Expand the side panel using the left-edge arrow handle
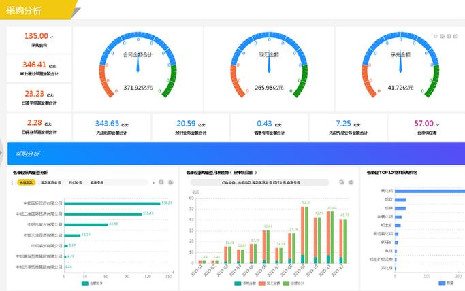 [1, 153]
